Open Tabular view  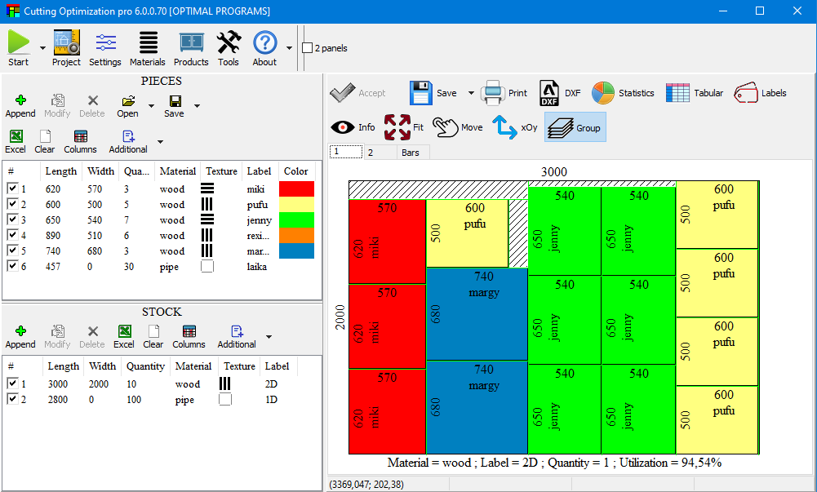695,93
